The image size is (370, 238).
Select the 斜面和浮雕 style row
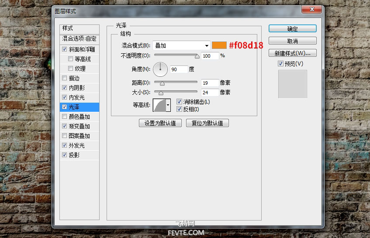(x=80, y=49)
